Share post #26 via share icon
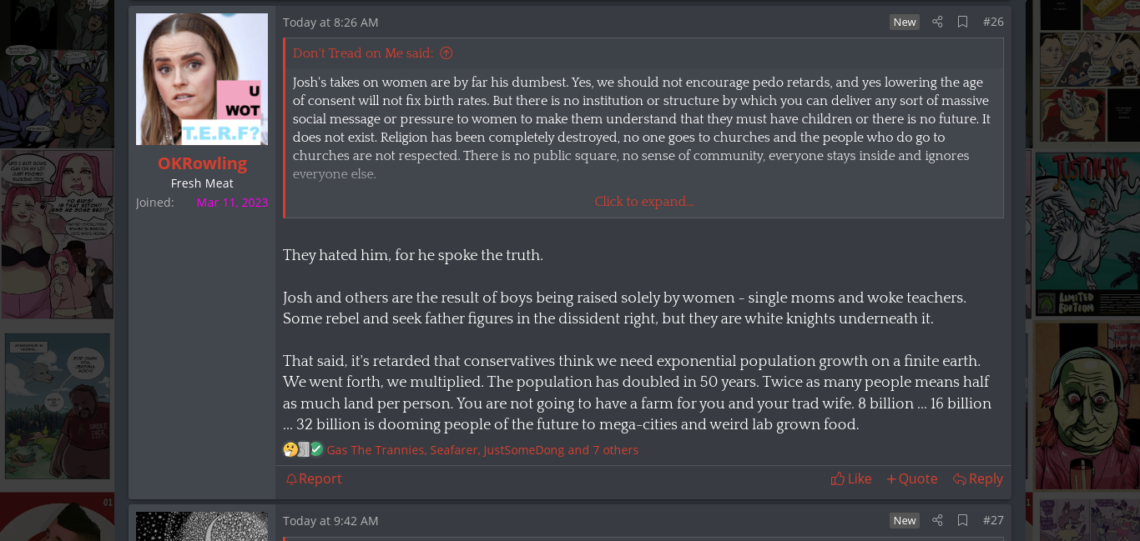This screenshot has width=1140, height=541. click(x=937, y=22)
